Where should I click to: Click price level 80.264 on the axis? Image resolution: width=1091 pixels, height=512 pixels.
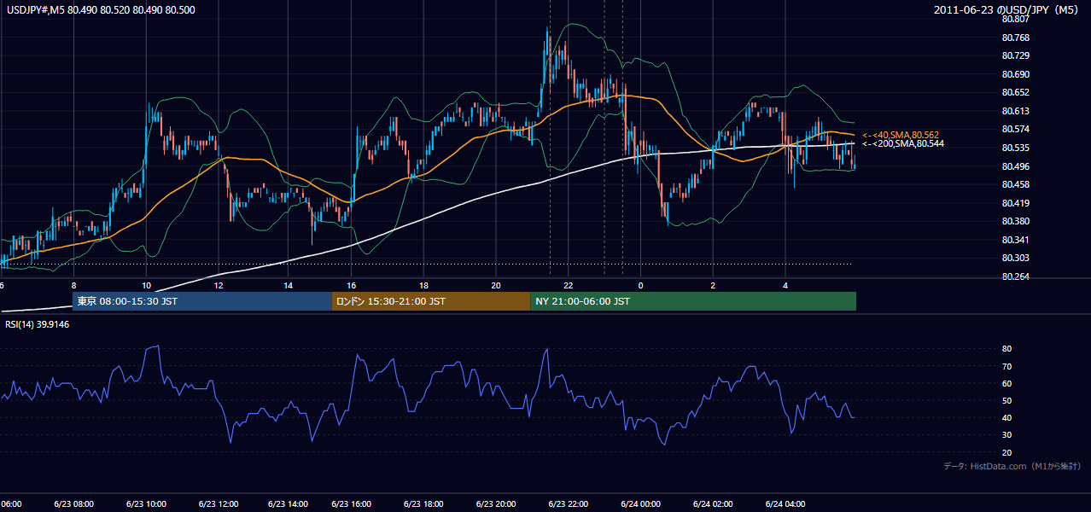pos(1015,276)
